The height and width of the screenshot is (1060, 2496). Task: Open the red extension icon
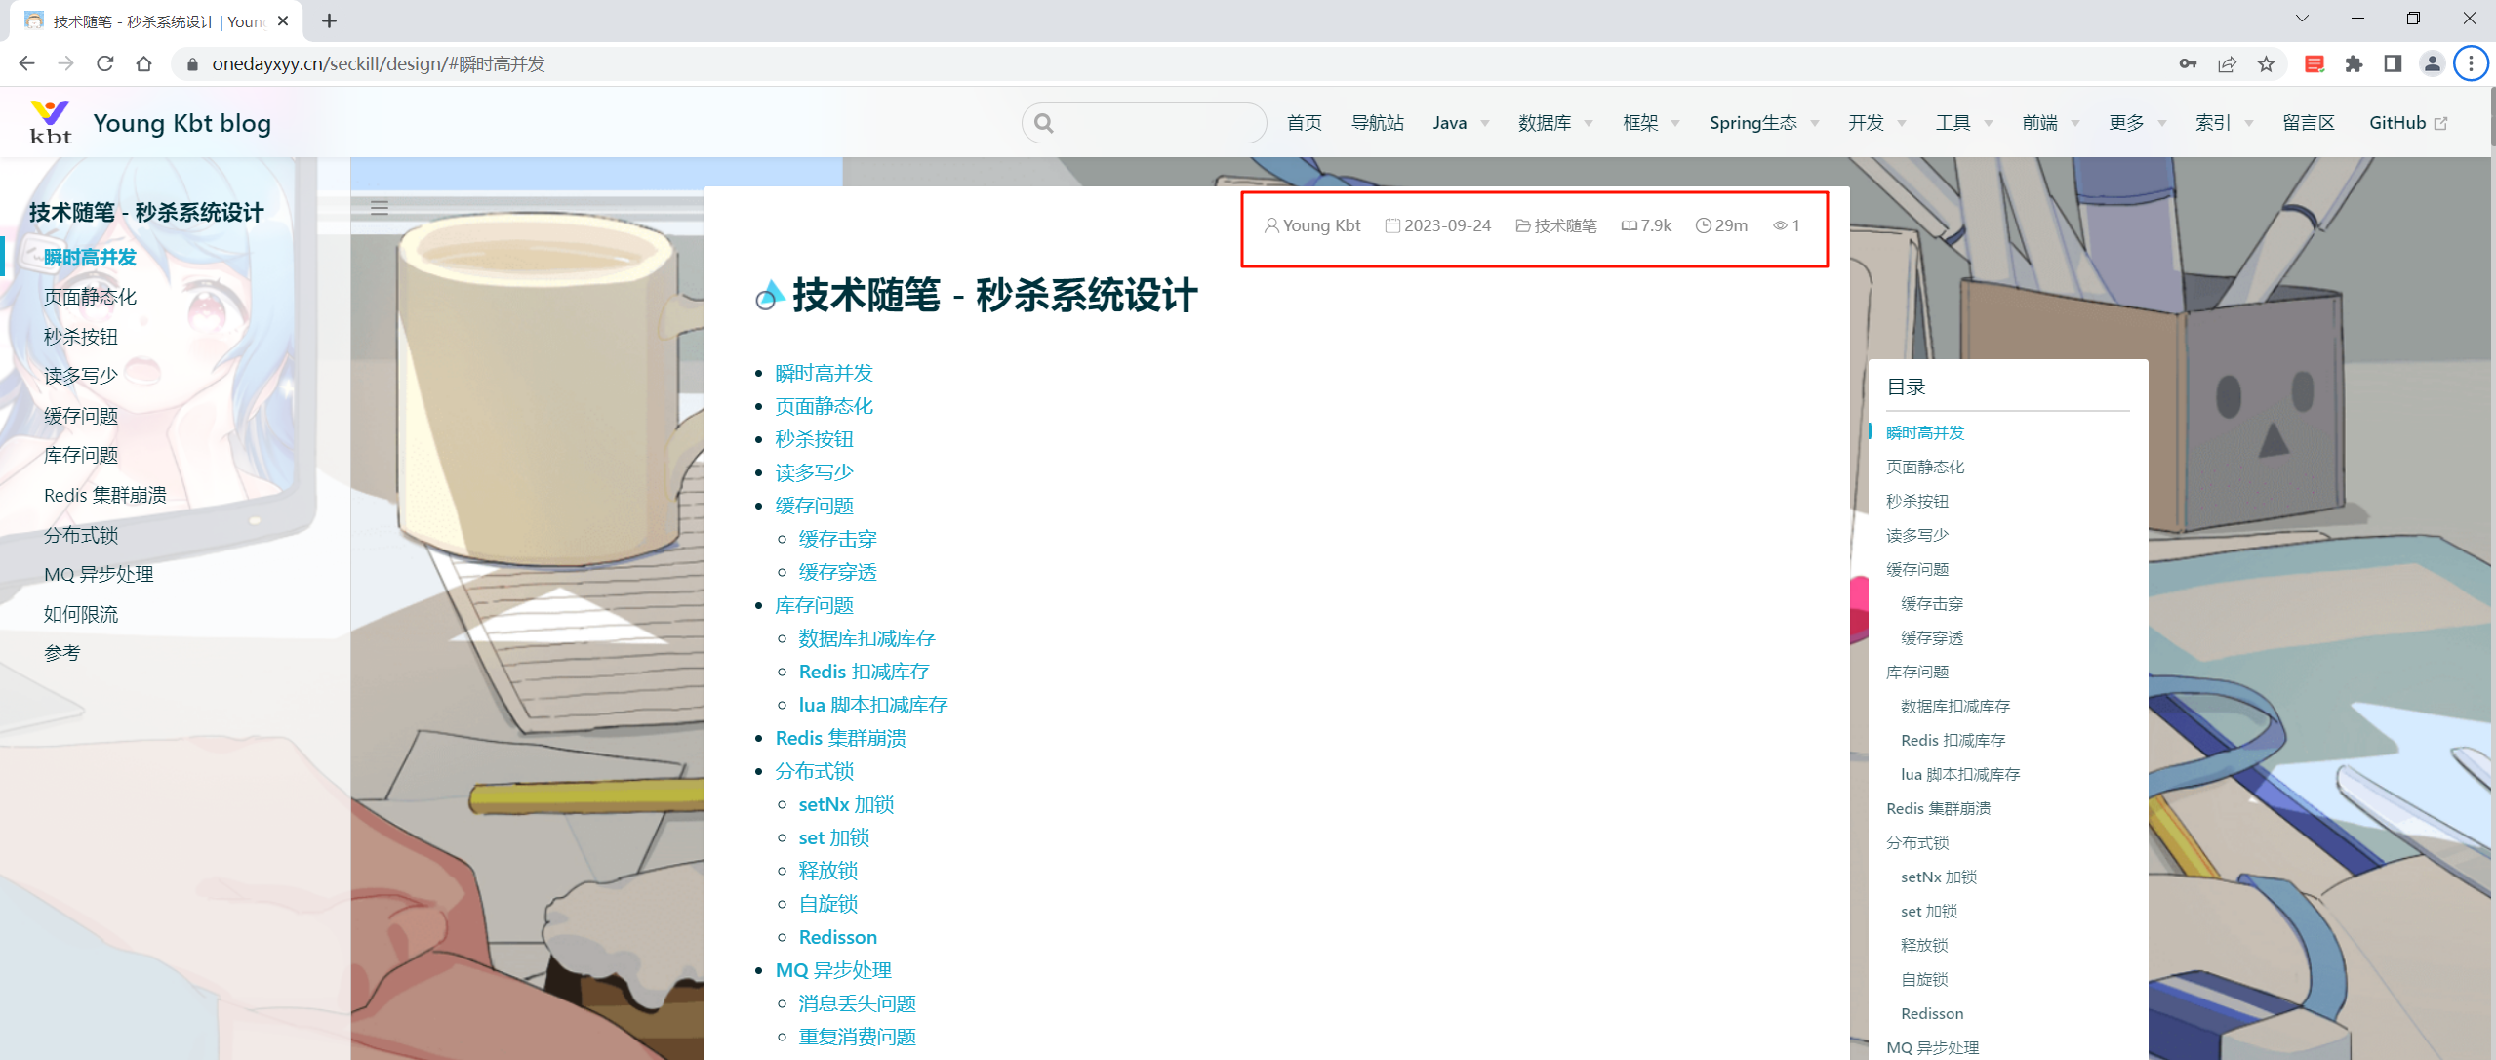(2314, 64)
